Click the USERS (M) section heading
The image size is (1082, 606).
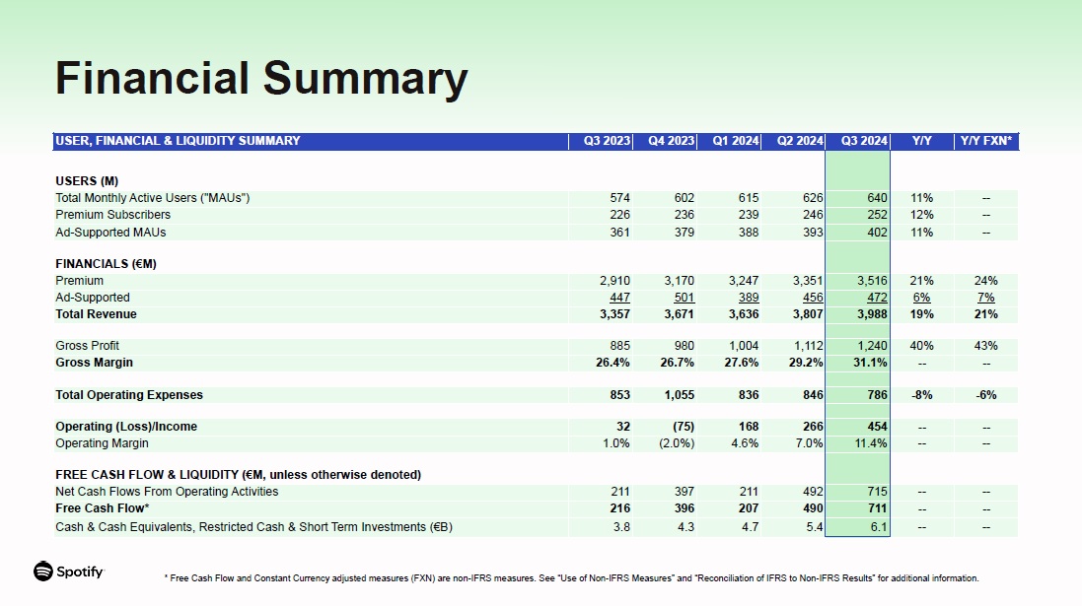(x=87, y=181)
